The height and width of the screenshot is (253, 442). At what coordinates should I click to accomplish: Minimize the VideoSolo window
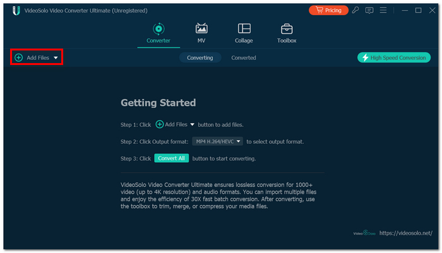click(x=405, y=11)
